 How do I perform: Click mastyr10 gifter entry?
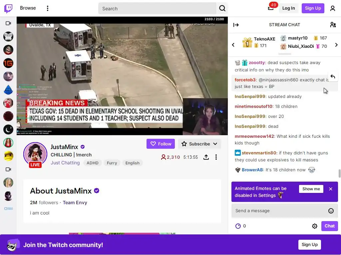coord(303,38)
